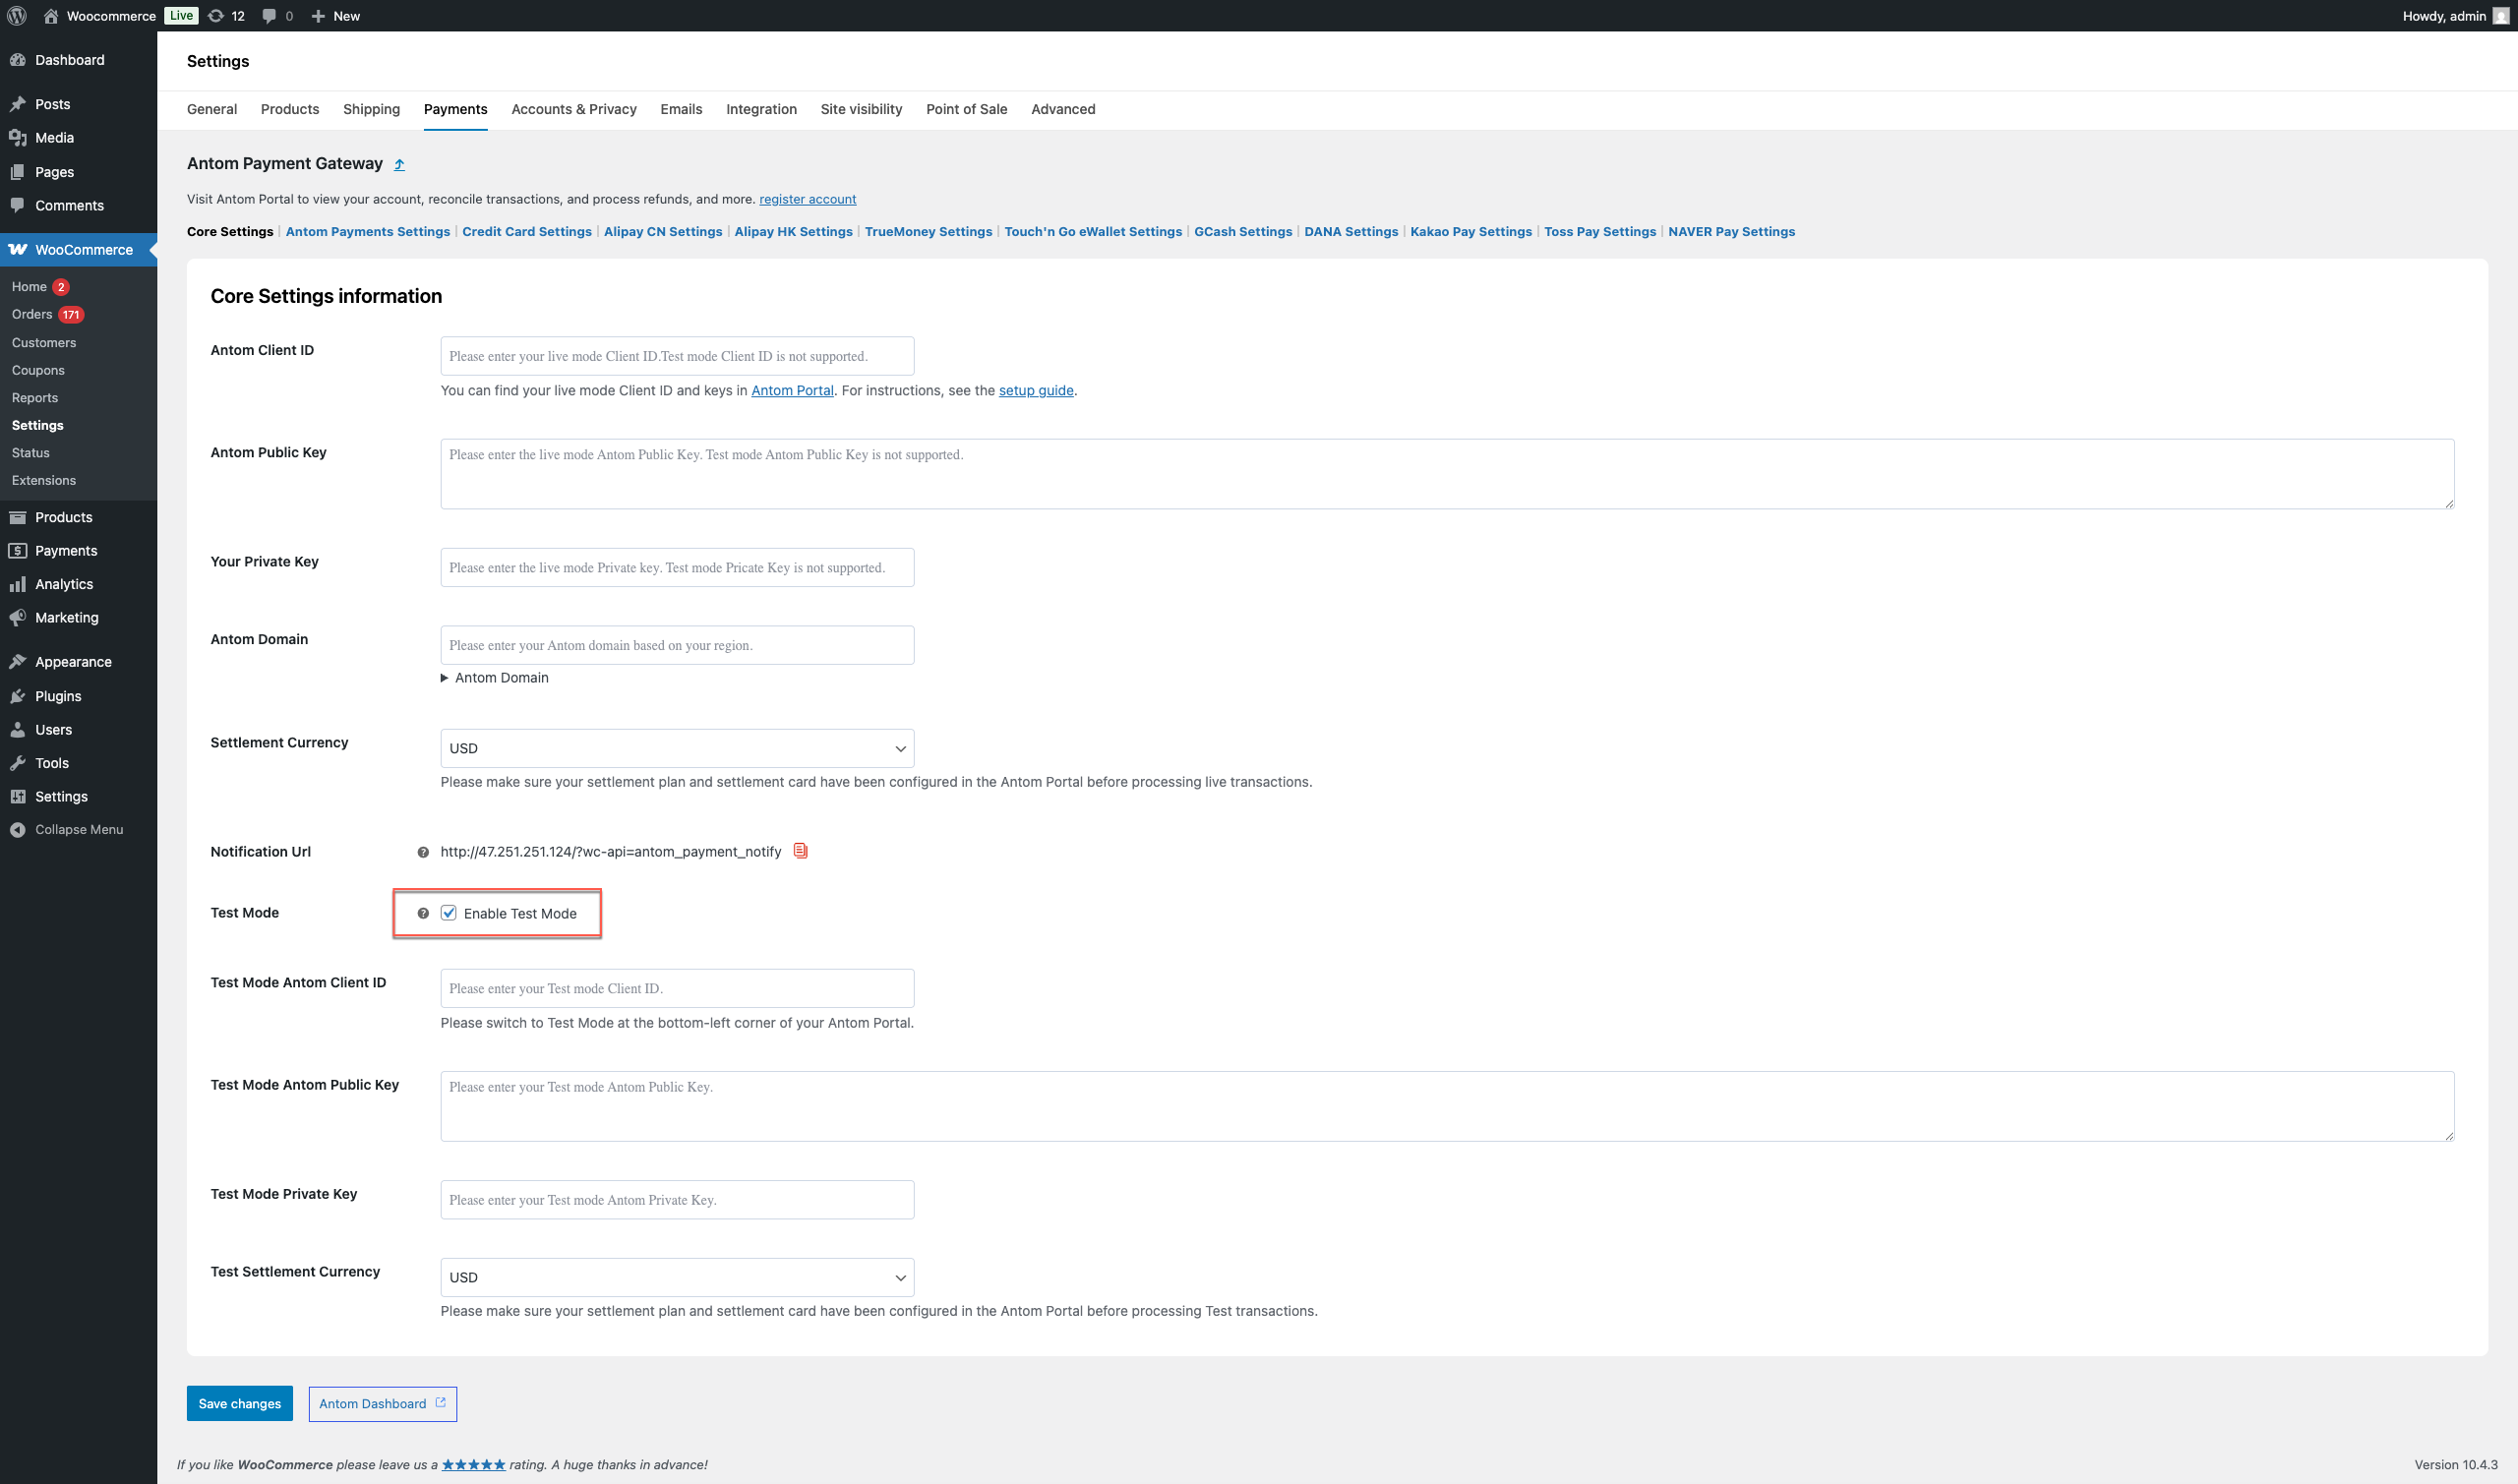Click the Antom Domain input field
Viewport: 2518px width, 1484px height.
point(677,645)
